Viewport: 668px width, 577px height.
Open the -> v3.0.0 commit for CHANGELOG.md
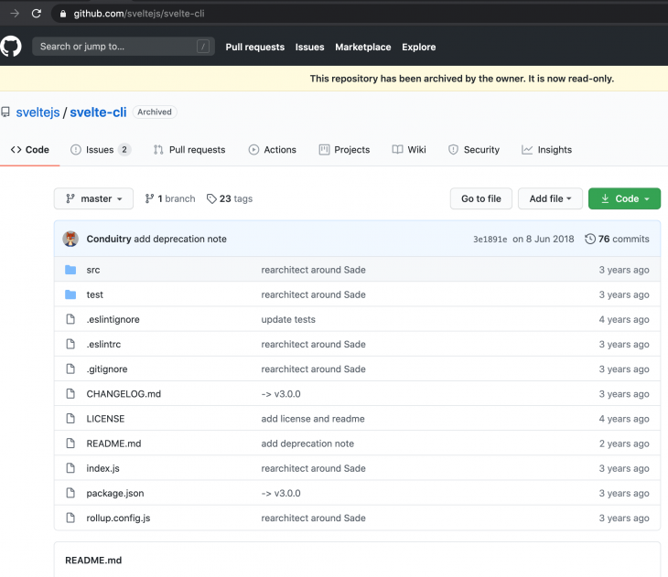pos(281,394)
